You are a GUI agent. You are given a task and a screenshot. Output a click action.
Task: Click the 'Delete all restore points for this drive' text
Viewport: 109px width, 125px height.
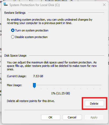(x=31, y=101)
